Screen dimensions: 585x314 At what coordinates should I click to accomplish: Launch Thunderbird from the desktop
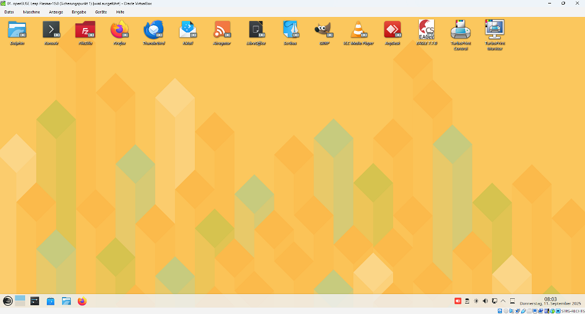154,30
